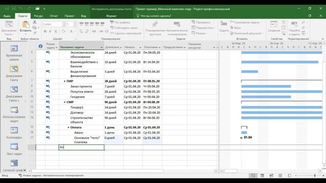Open Начало column filter dropdown
The height and width of the screenshot is (183, 326).
coord(141,47)
